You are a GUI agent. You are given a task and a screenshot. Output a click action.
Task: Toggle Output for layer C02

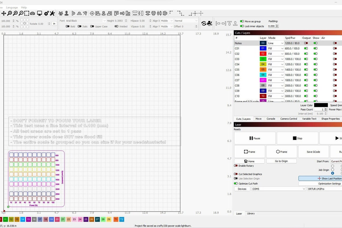306,54
